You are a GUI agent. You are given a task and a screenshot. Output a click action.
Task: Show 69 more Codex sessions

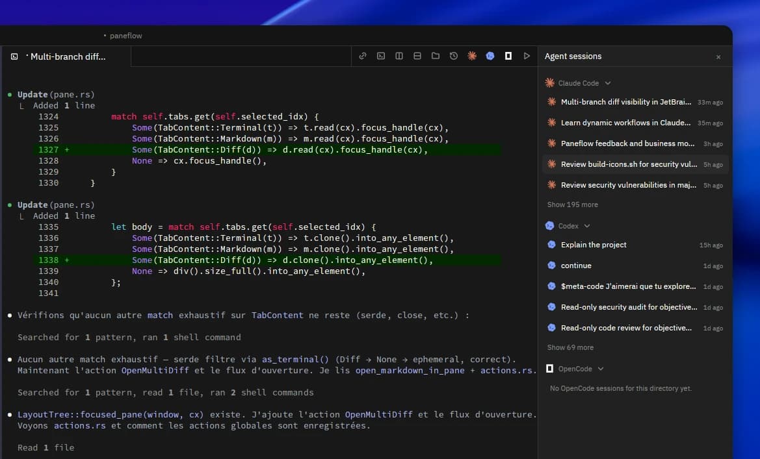tap(570, 347)
